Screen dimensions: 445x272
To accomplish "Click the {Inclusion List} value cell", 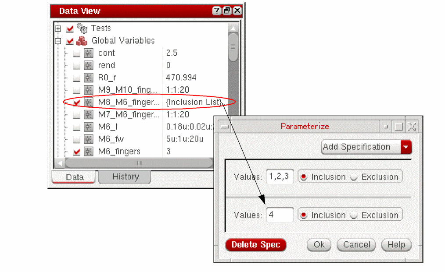I will [x=194, y=102].
